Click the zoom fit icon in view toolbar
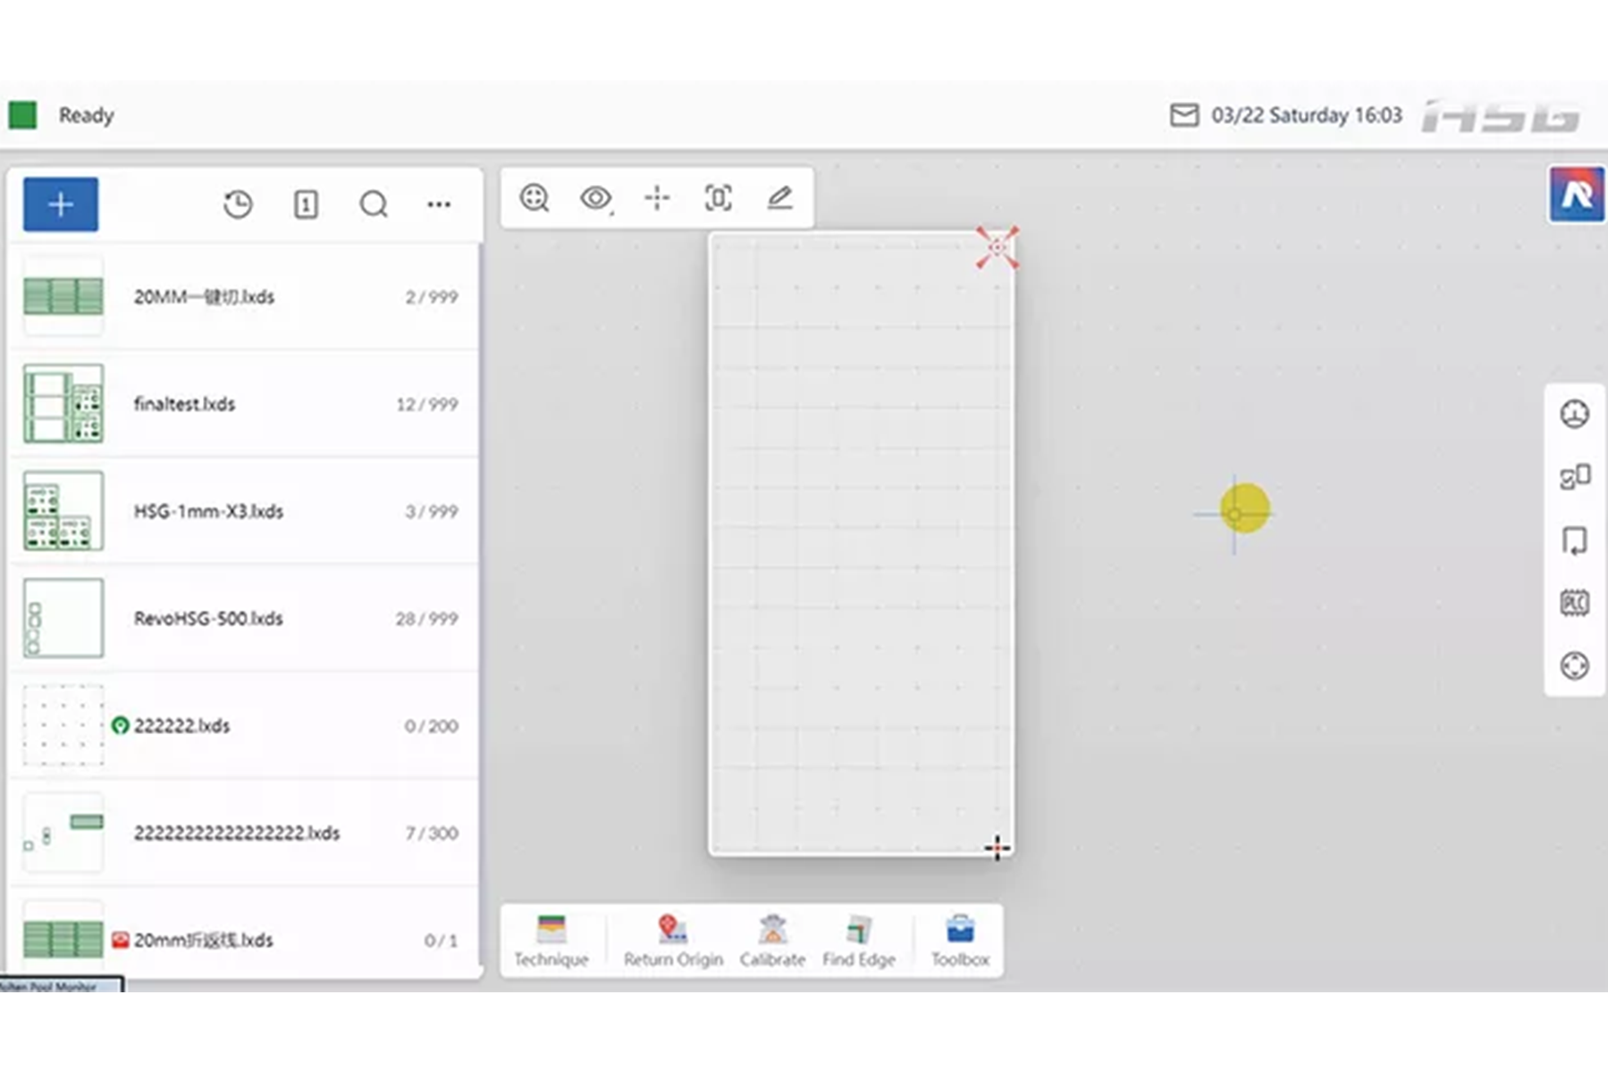The width and height of the screenshot is (1608, 1070). (x=535, y=197)
